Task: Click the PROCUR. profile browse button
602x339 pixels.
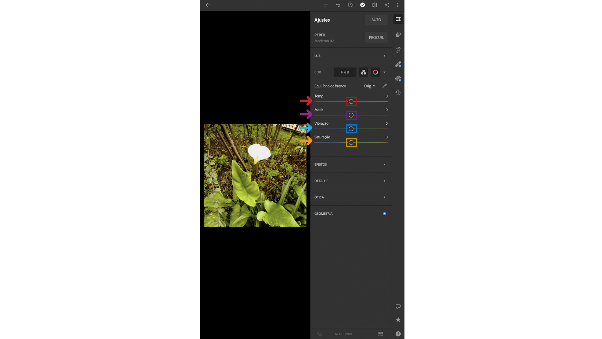Action: (x=376, y=37)
